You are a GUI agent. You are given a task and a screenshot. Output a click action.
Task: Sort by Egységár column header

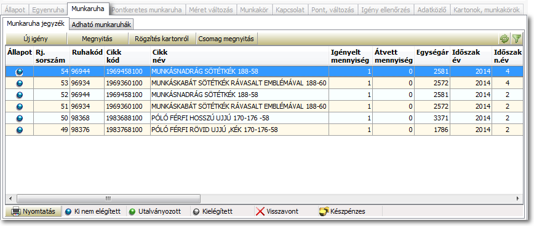coord(432,53)
